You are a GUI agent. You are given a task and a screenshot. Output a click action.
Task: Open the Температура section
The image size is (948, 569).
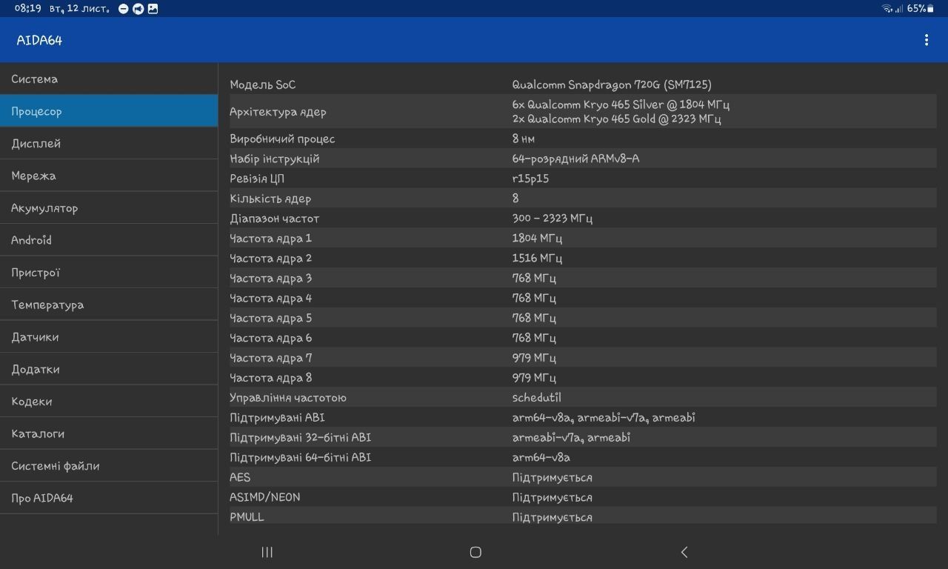coord(109,305)
